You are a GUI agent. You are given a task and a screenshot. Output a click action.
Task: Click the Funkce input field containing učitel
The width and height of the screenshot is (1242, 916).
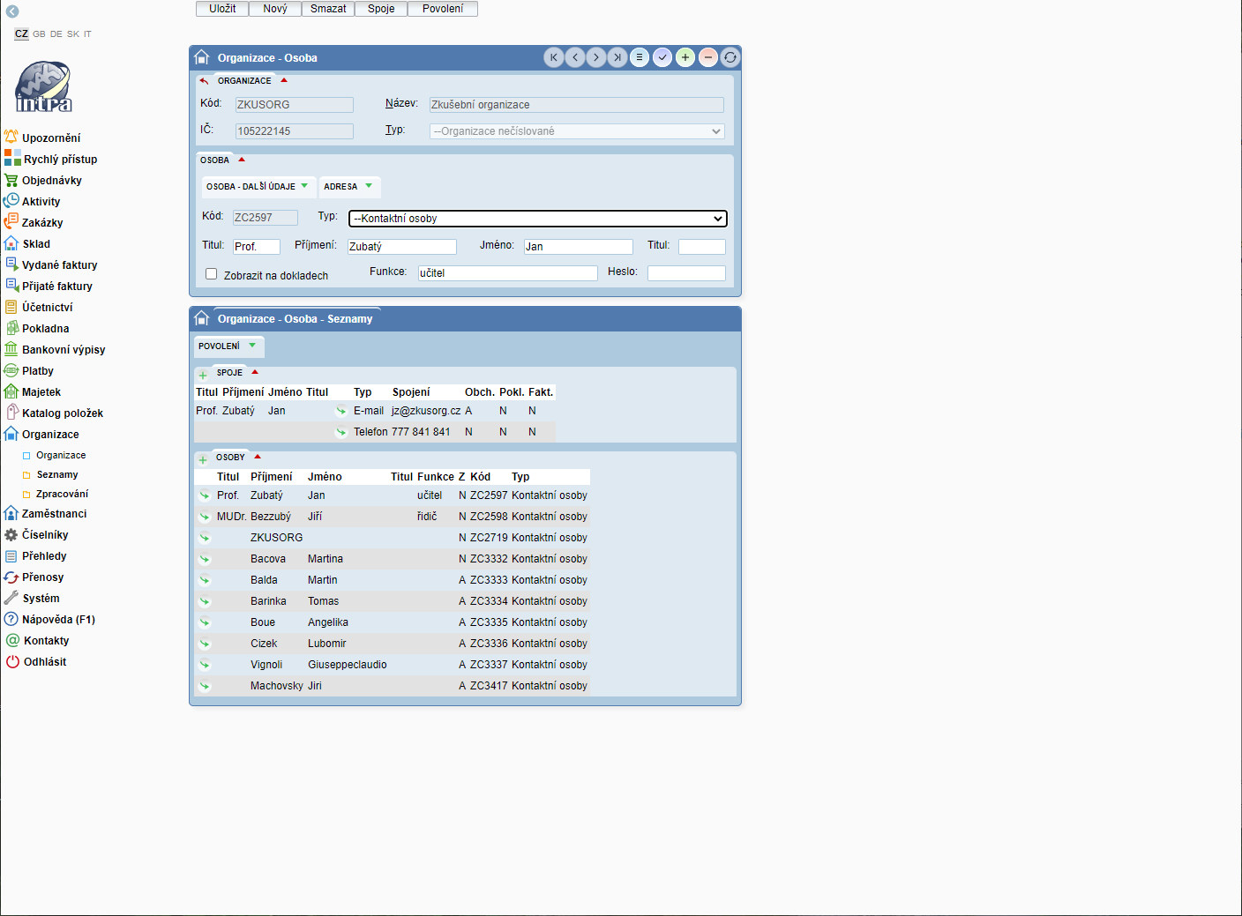click(507, 273)
